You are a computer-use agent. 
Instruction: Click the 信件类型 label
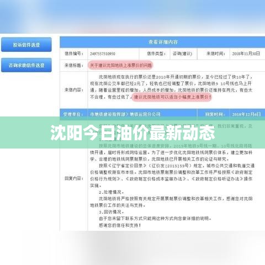[x=156, y=54]
